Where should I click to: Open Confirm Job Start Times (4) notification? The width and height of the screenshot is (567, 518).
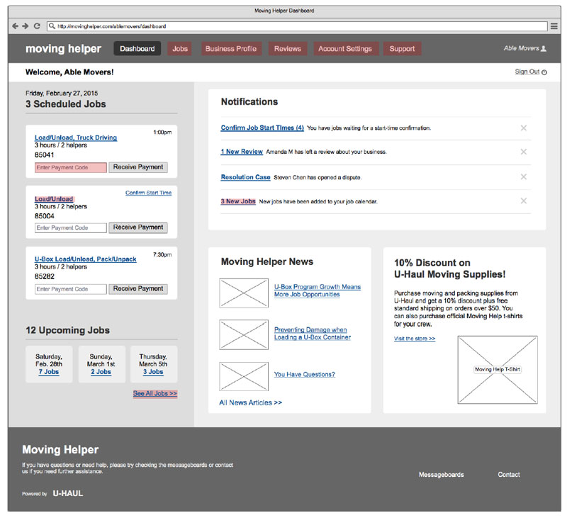click(262, 128)
